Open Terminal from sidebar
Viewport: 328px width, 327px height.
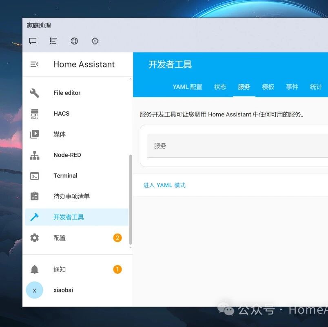(x=77, y=176)
